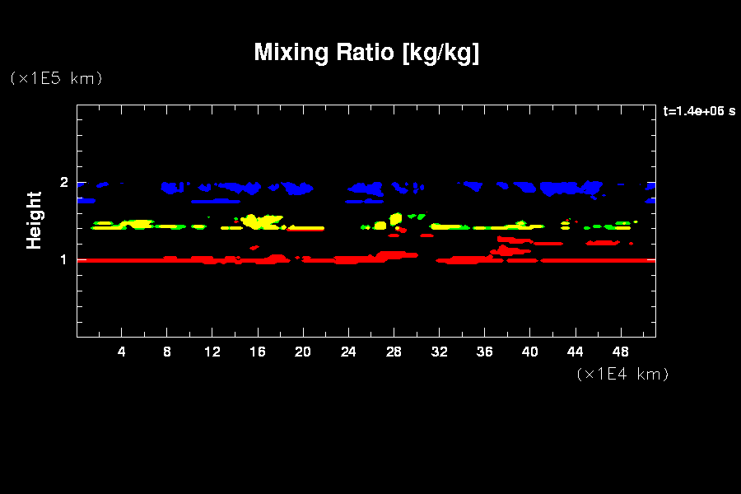Screen dimensions: 741x494
Task: Click the blue cloud region above x-tick 8
Action: tap(173, 188)
